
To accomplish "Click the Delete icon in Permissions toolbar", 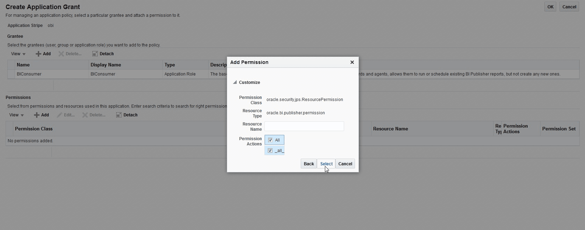I will coord(85,115).
